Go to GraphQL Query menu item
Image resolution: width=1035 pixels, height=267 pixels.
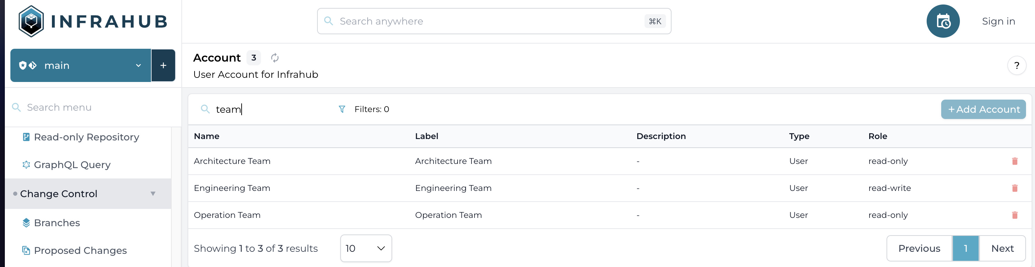[x=72, y=165]
